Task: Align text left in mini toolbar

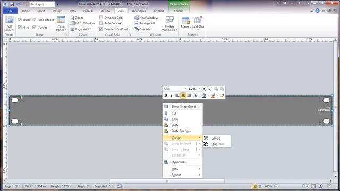Action: [x=177, y=95]
